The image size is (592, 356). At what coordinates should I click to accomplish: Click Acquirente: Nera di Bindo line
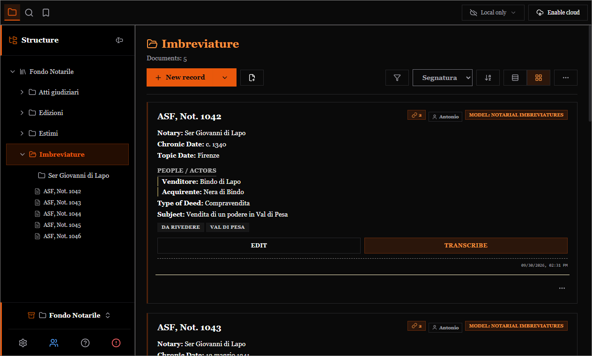(x=203, y=192)
